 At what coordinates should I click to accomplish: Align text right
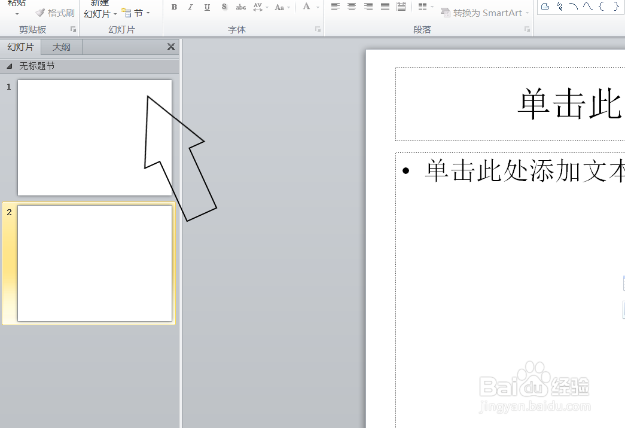click(368, 7)
